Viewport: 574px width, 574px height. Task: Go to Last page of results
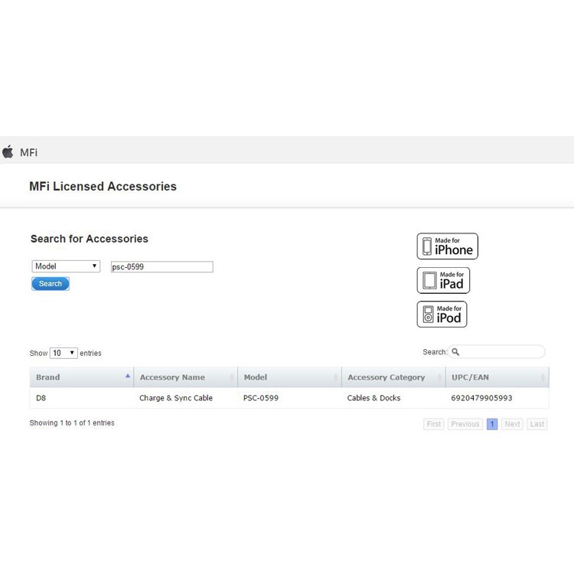coord(537,424)
